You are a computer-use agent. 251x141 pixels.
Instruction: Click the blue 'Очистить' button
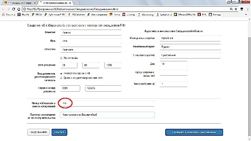point(59,132)
